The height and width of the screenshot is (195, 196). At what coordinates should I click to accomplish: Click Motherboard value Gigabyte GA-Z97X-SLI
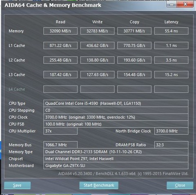[116, 166]
